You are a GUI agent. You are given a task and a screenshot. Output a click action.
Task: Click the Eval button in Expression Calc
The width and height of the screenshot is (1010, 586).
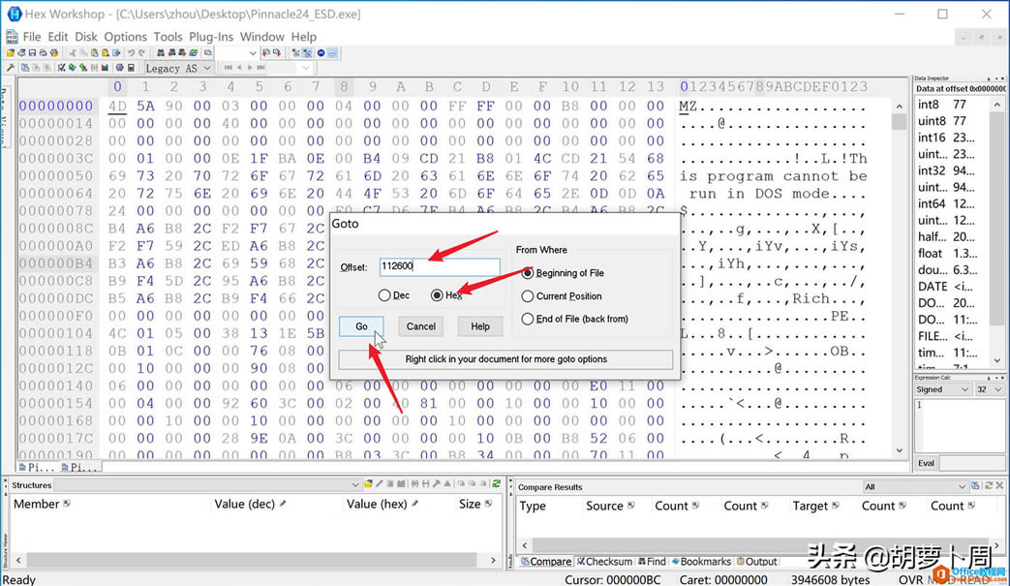[927, 463]
